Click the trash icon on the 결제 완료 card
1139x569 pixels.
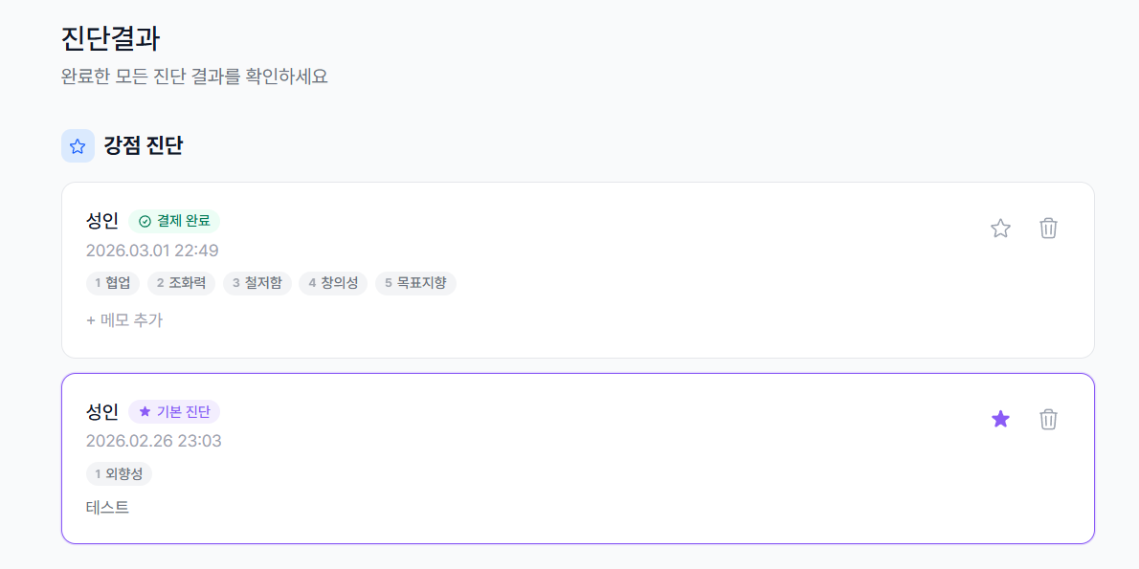1048,229
